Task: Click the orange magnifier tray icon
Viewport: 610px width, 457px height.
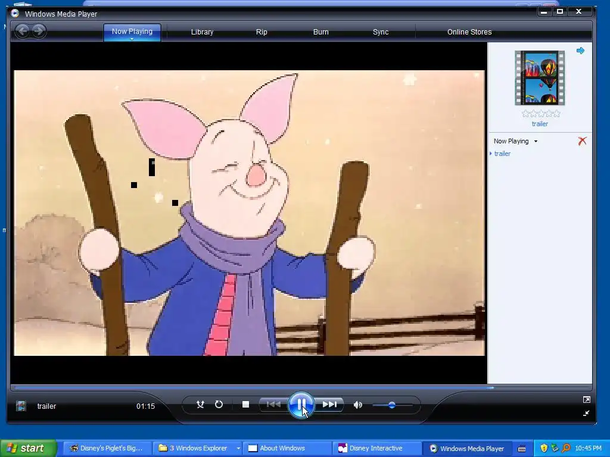Action: point(566,448)
